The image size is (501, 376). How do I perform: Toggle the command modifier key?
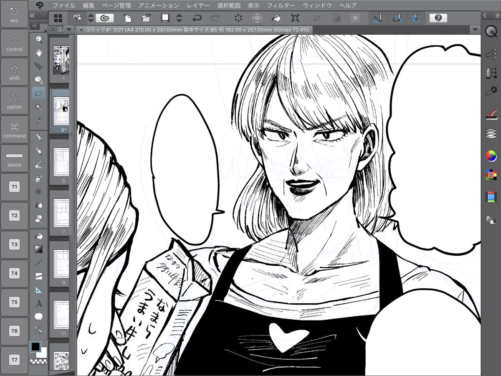pos(14,130)
